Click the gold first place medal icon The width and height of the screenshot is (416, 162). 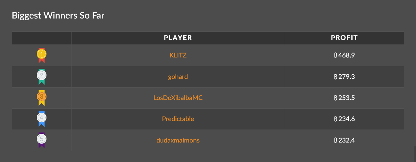(x=42, y=56)
